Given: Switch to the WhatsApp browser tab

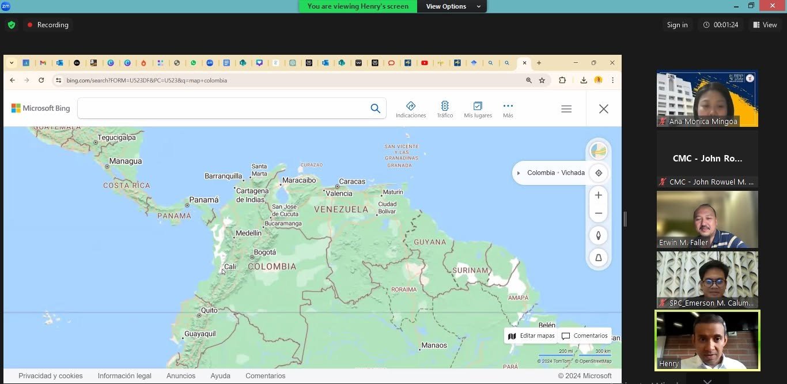Looking at the screenshot, I should [194, 63].
